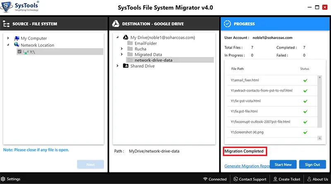
Task: Collapse the Network Location node
Action: 8,45
